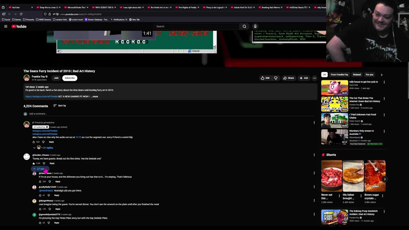409x230 pixels.
Task: Open options menu for HandHanzo's reply
Action: 314,173
